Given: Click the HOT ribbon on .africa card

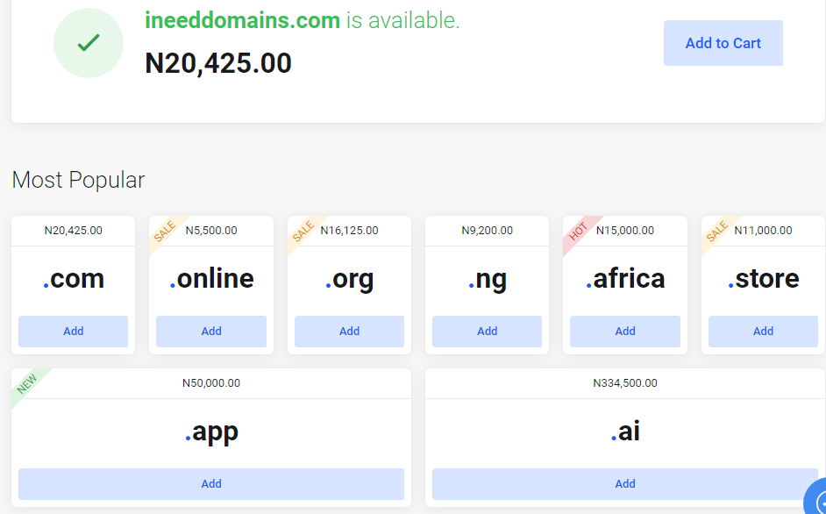Looking at the screenshot, I should [x=579, y=232].
